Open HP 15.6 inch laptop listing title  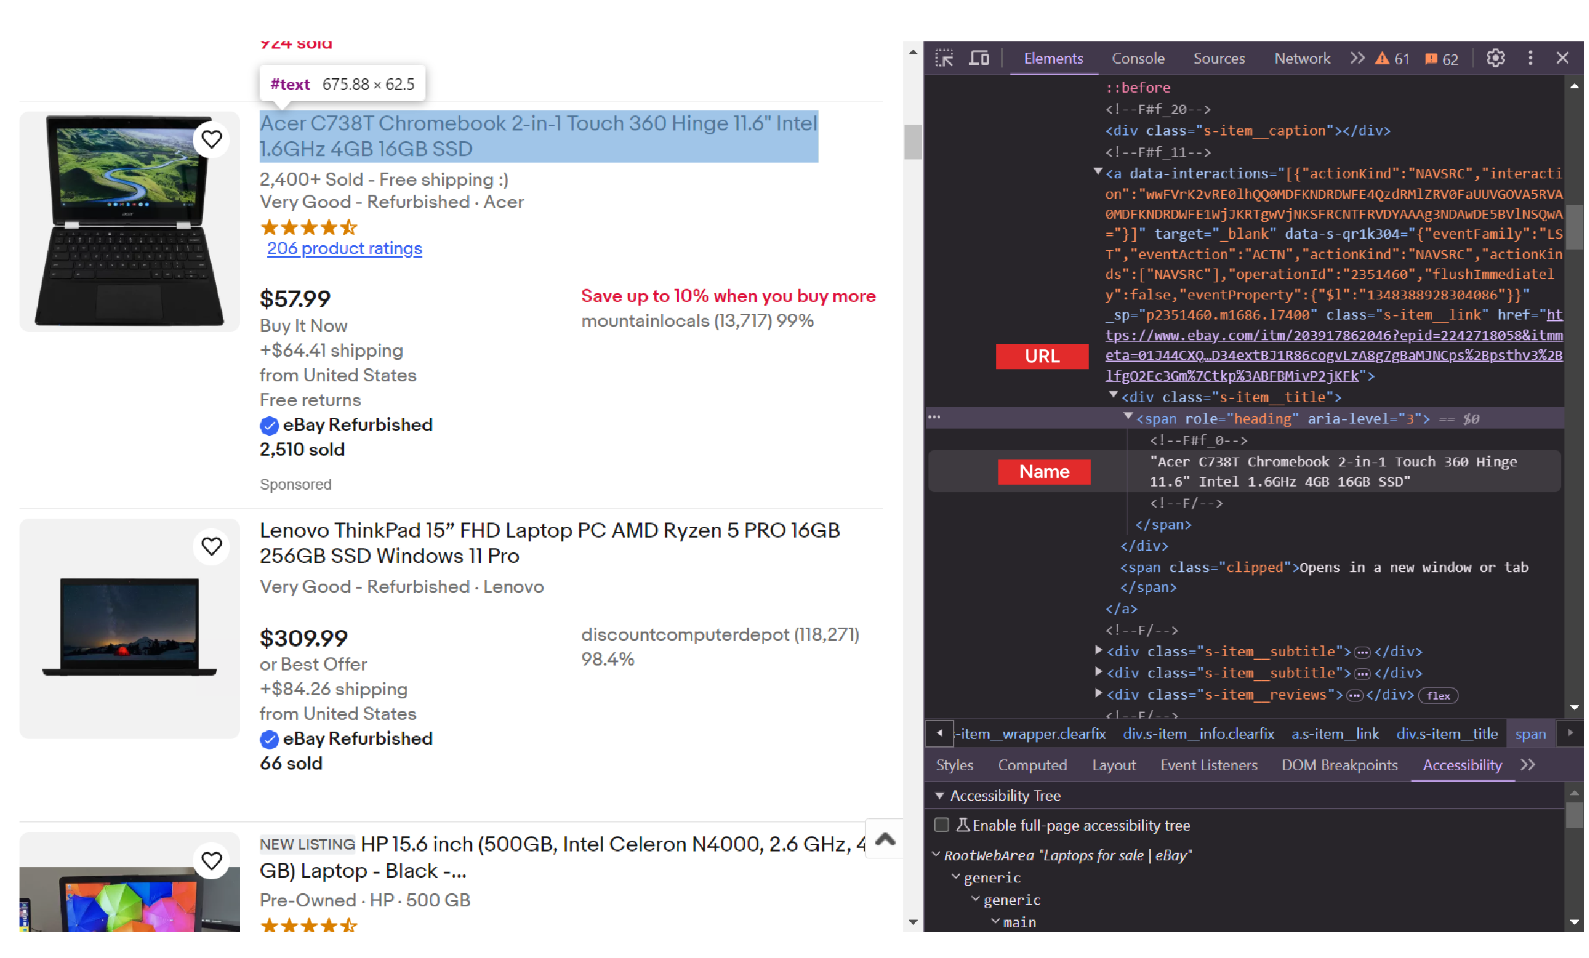(x=562, y=857)
